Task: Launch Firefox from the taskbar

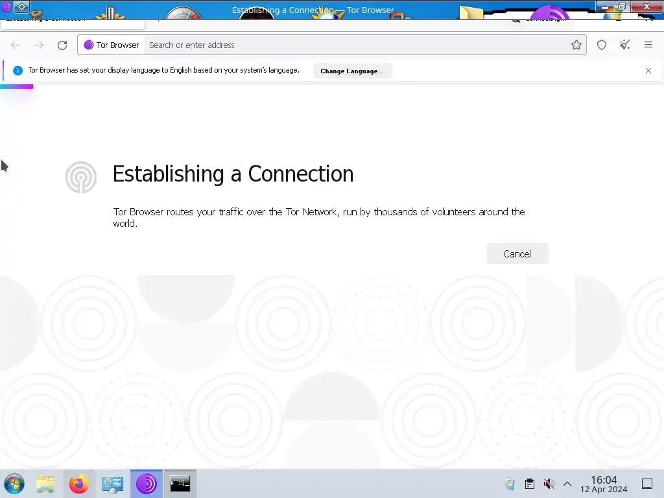Action: [78, 484]
